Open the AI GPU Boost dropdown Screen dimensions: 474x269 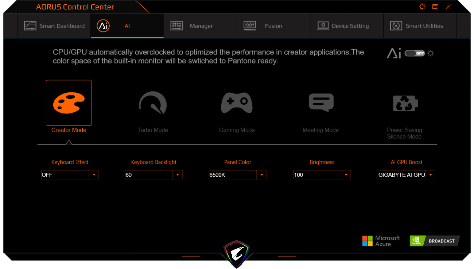[406, 175]
